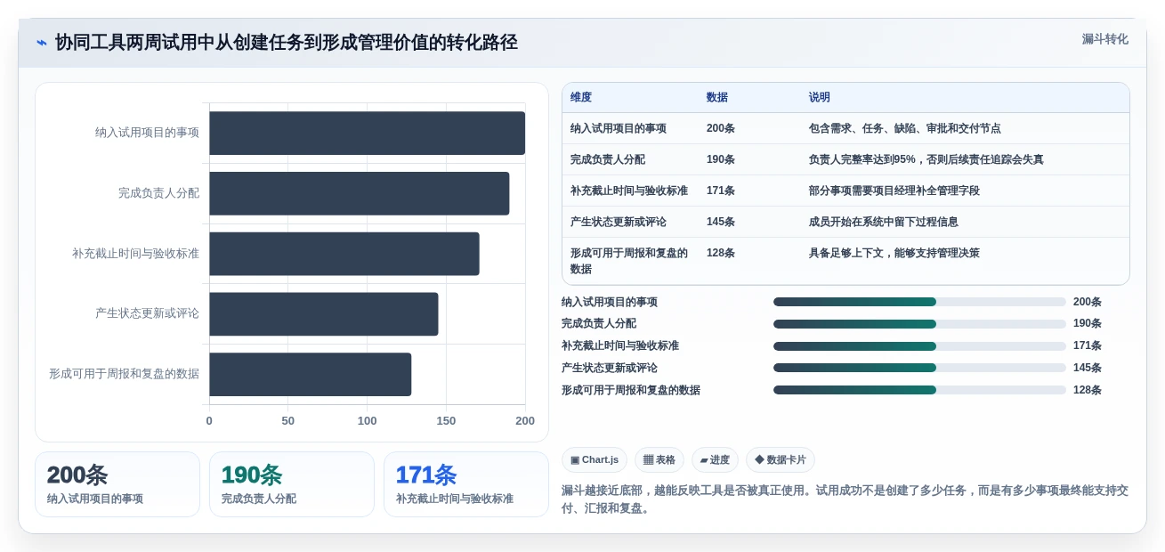Click progress bar for 形成可用于周报和复盘的数据

(x=919, y=390)
